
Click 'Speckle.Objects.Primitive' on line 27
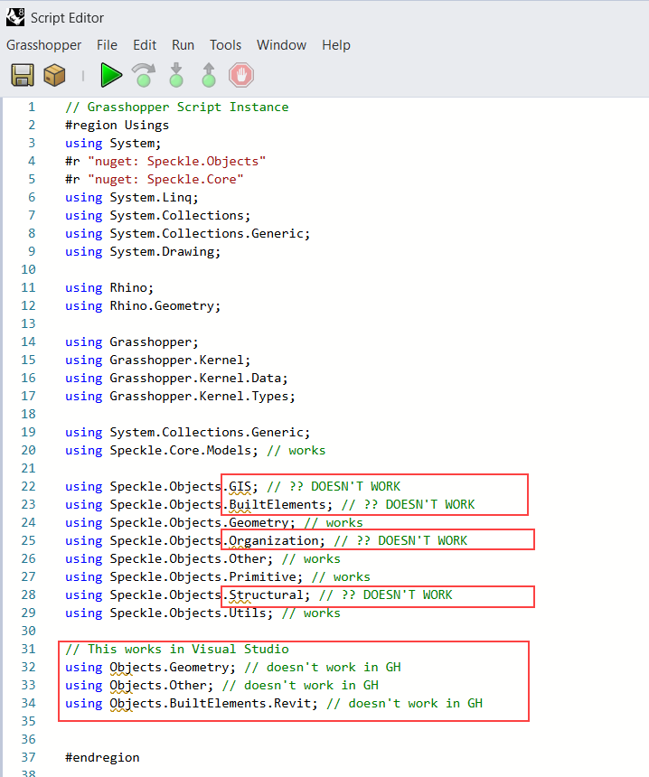pos(202,577)
